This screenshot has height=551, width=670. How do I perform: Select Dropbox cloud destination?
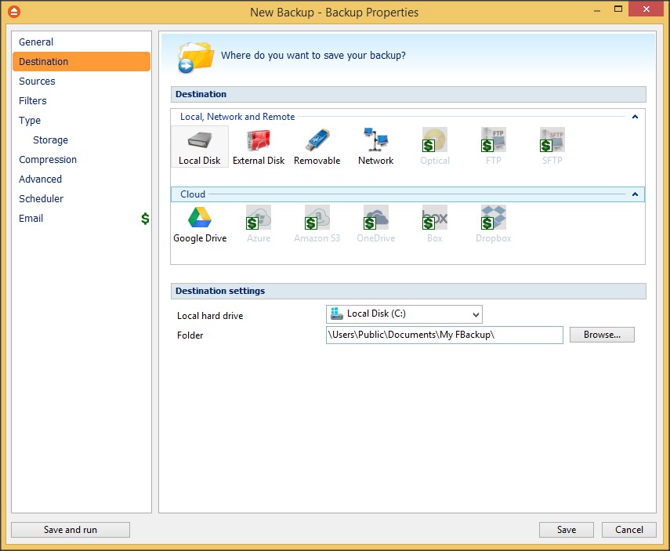494,224
